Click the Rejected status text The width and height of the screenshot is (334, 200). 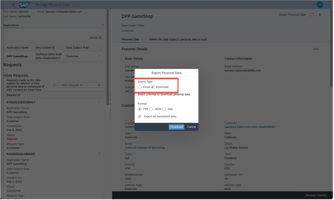pos(12,139)
